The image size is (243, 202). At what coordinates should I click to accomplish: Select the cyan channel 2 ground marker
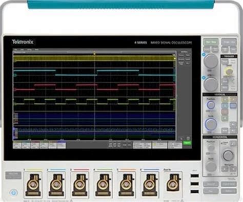pos(15,75)
